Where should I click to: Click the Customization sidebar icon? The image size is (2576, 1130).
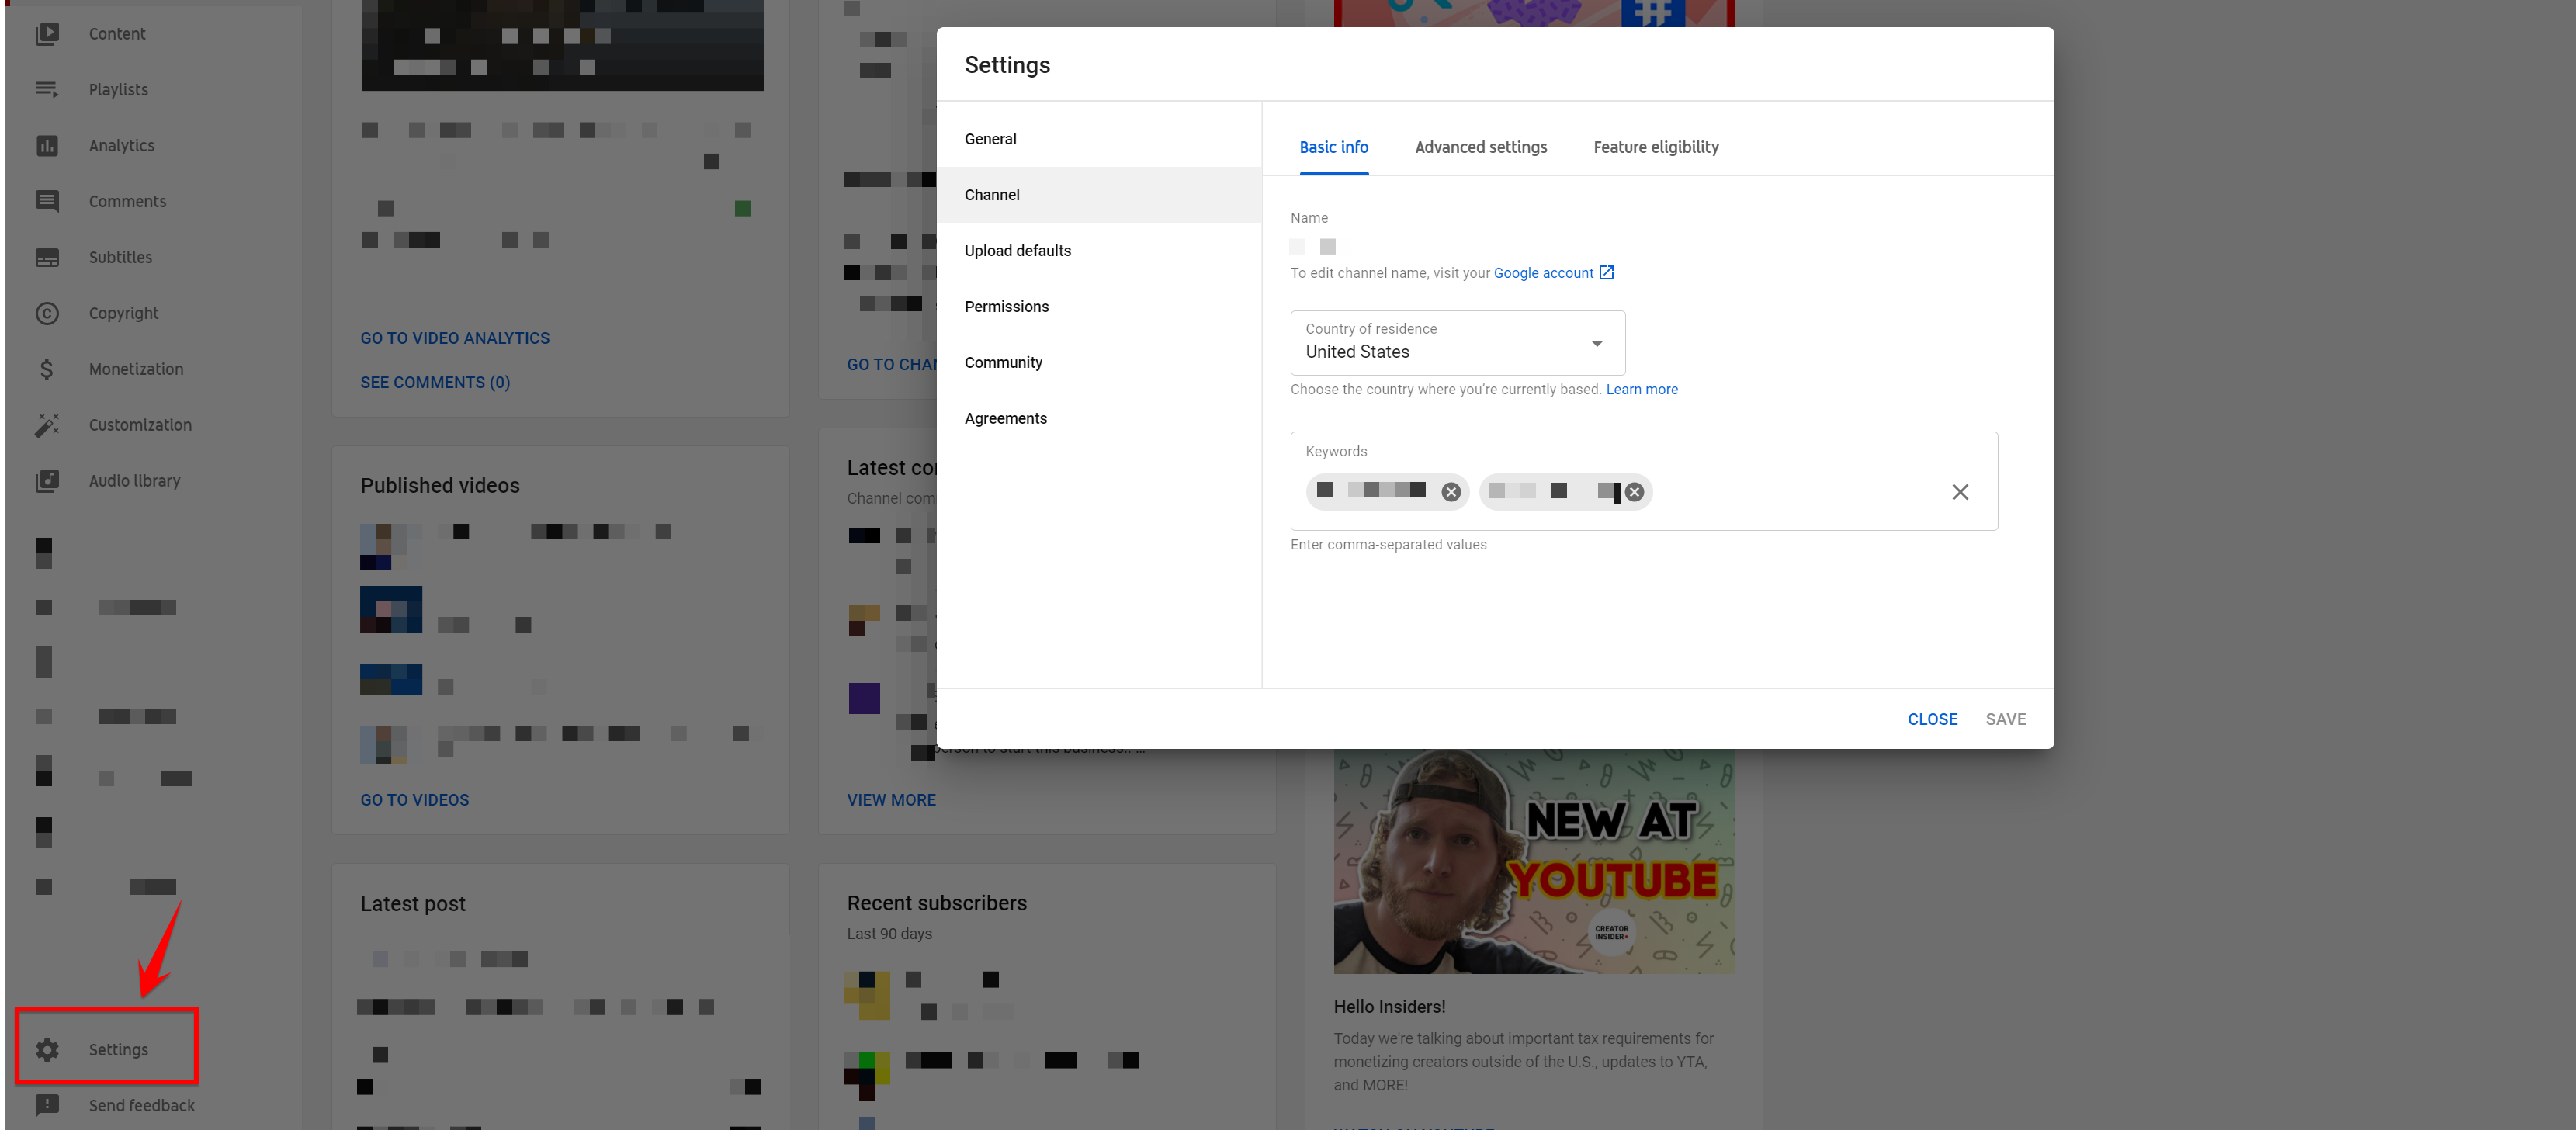tap(47, 424)
